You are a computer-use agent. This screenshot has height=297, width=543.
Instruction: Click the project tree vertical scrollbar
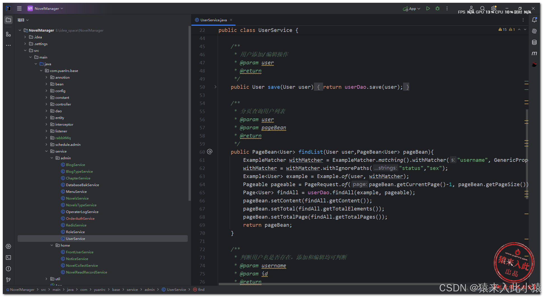click(189, 113)
